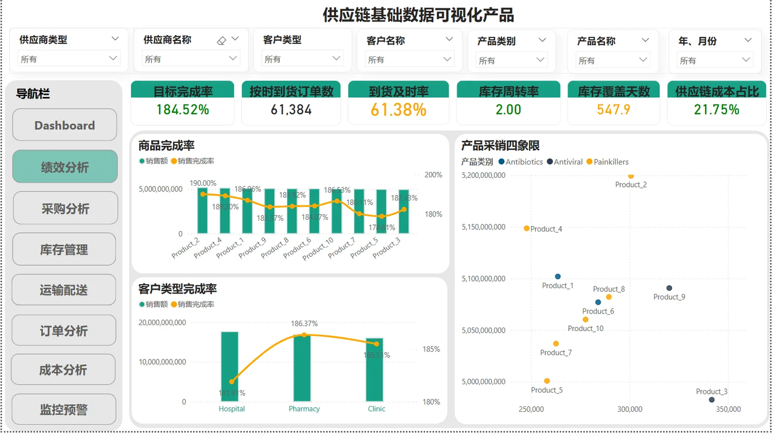772x433 pixels.
Task: Click the chevron beside the 客户名称 title
Action: [x=449, y=39]
